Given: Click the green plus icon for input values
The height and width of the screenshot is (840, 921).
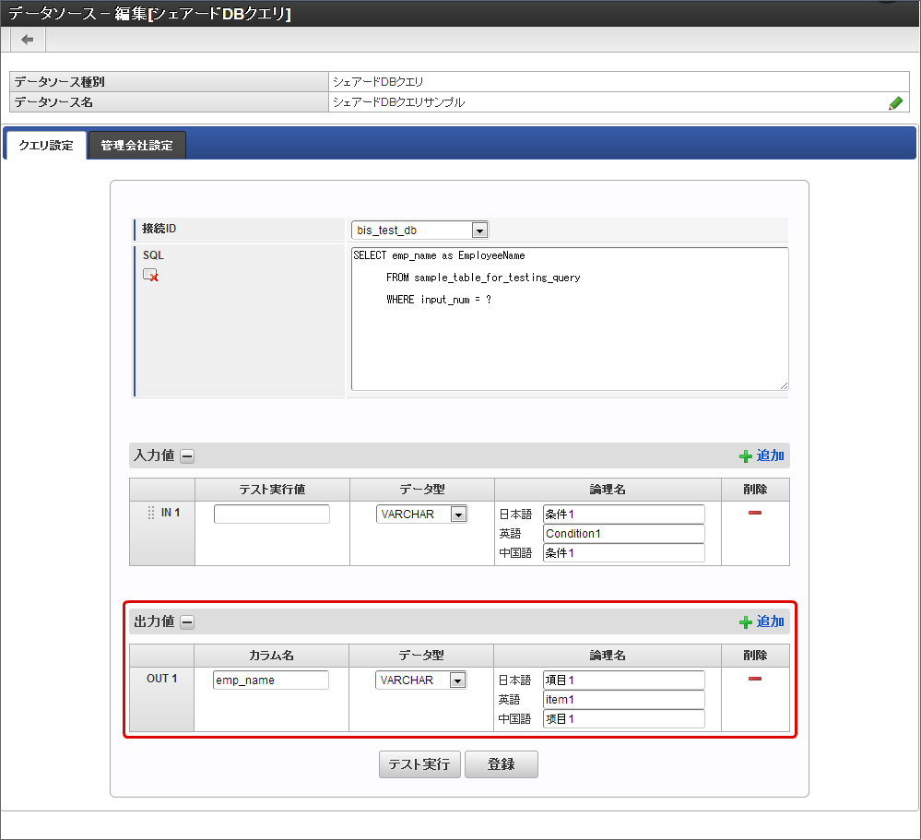Looking at the screenshot, I should click(x=745, y=456).
